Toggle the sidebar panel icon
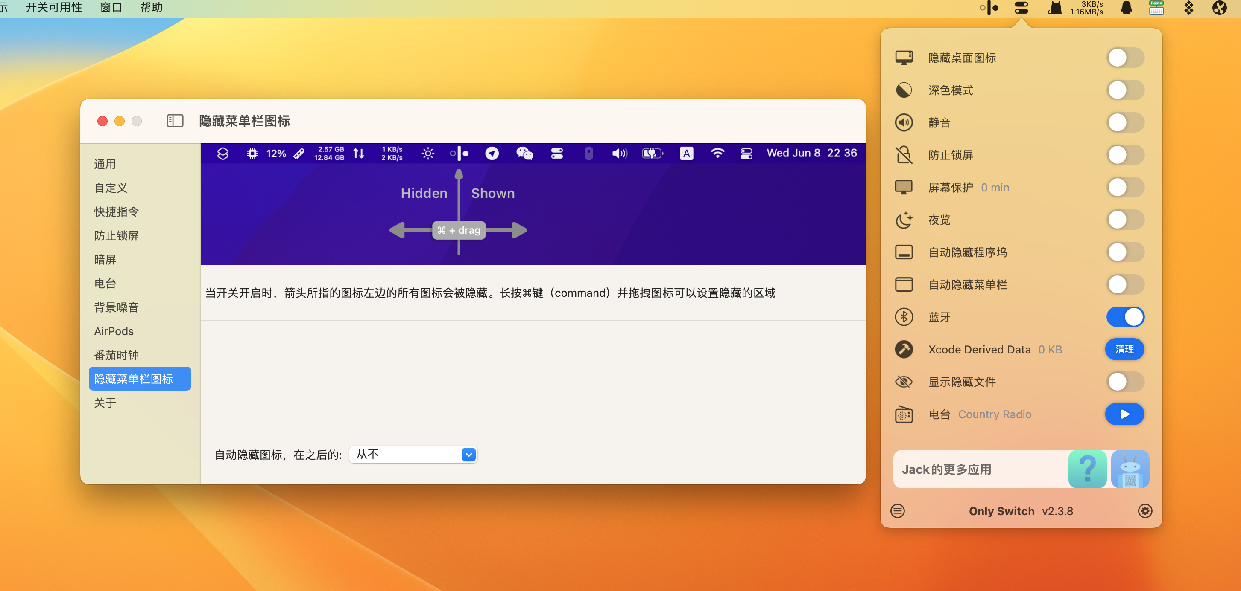Screen dimensions: 1241x591 click(x=175, y=121)
